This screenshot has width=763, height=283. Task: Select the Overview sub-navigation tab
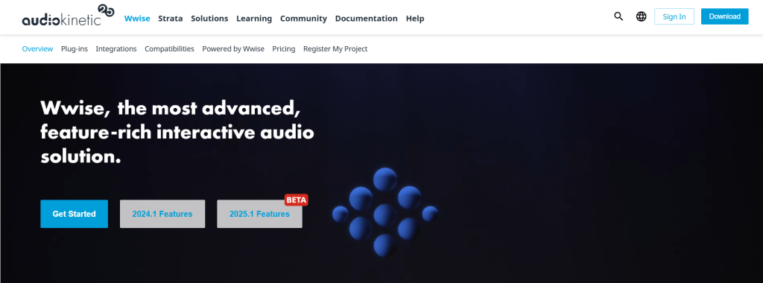(x=37, y=48)
